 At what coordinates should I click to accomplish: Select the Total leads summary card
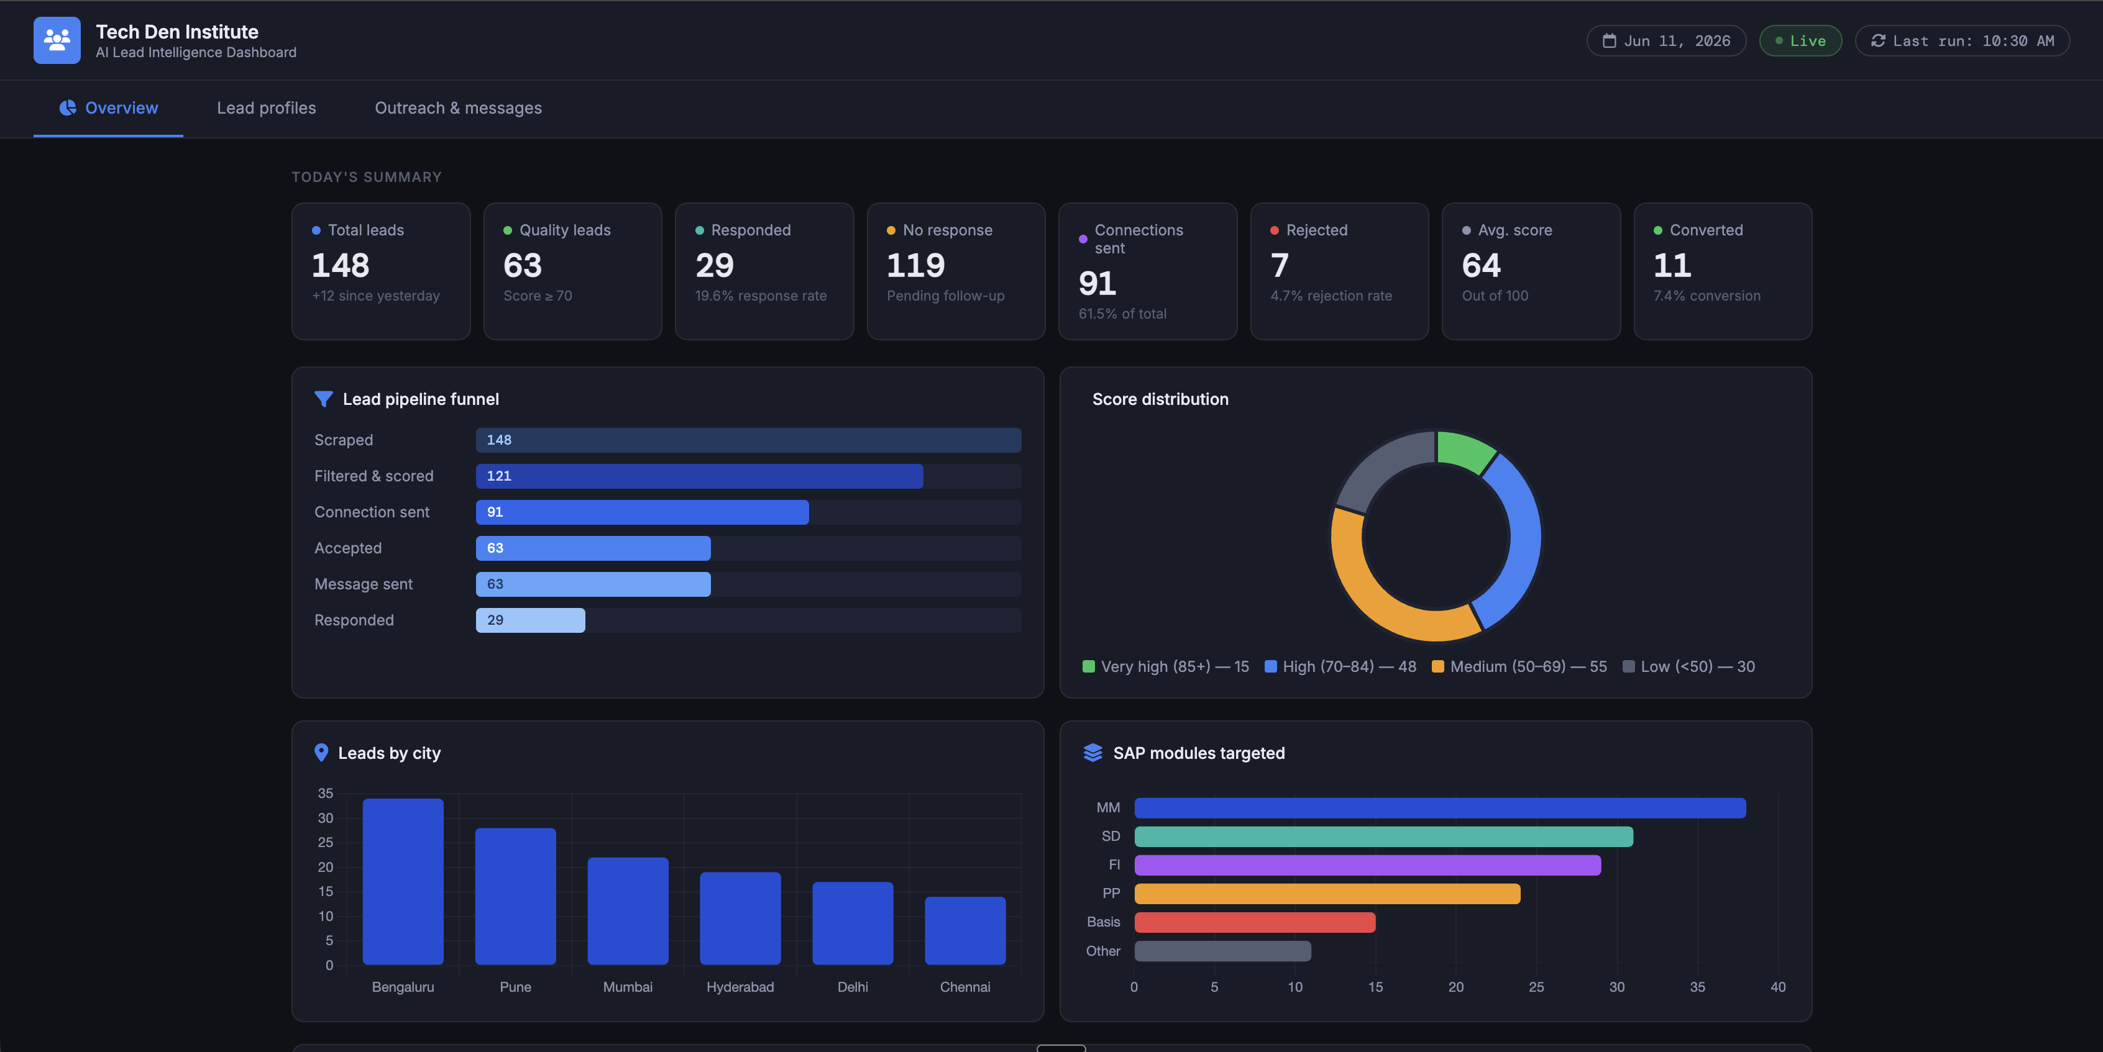click(x=381, y=271)
